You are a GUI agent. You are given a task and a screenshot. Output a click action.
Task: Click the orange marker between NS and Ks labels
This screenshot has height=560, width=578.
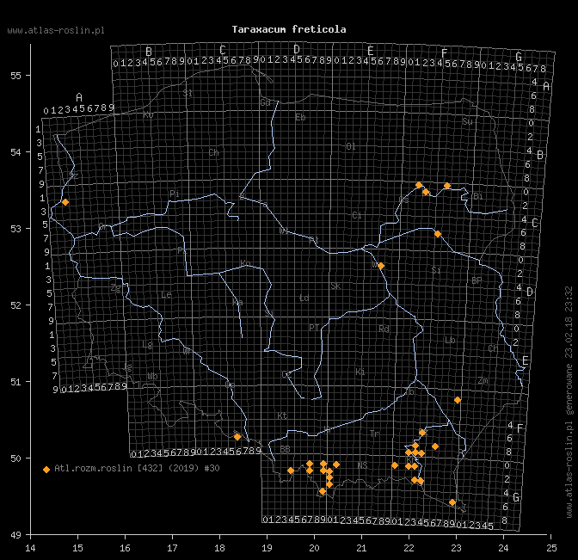[x=395, y=465]
